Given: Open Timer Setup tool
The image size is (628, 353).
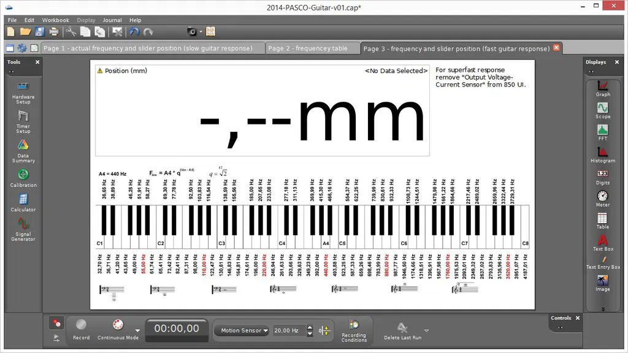Looking at the screenshot, I should click(23, 122).
